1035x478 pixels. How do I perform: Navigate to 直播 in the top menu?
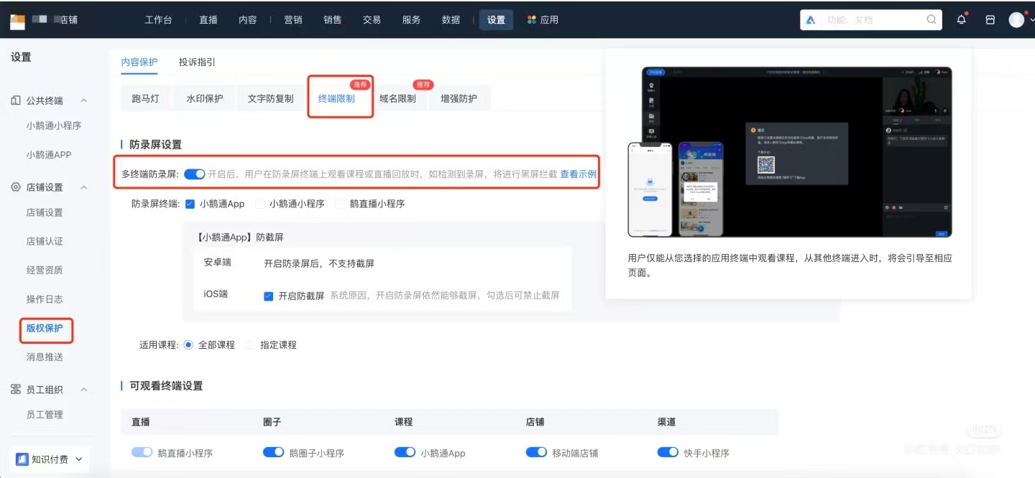(208, 19)
